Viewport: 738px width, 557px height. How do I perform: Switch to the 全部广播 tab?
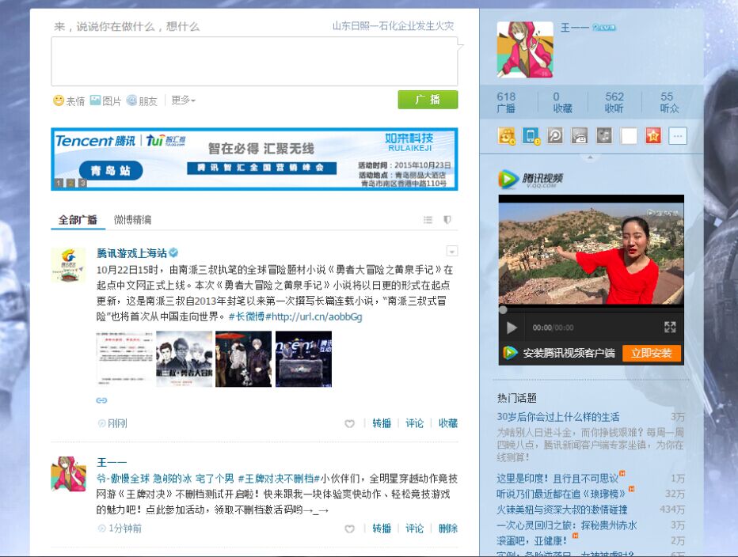pyautogui.click(x=78, y=220)
